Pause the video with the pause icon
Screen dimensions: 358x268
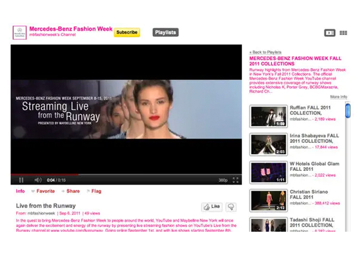pos(21,180)
